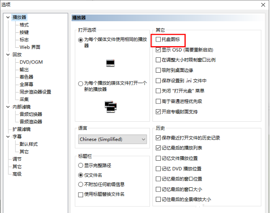
Task: Enable 保存设置到 .ini 文件中
Action: point(158,81)
